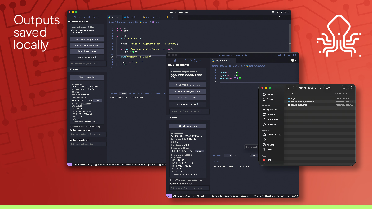Open Applications in Finder sidebar
This screenshot has height=209, width=372.
pyautogui.click(x=271, y=109)
